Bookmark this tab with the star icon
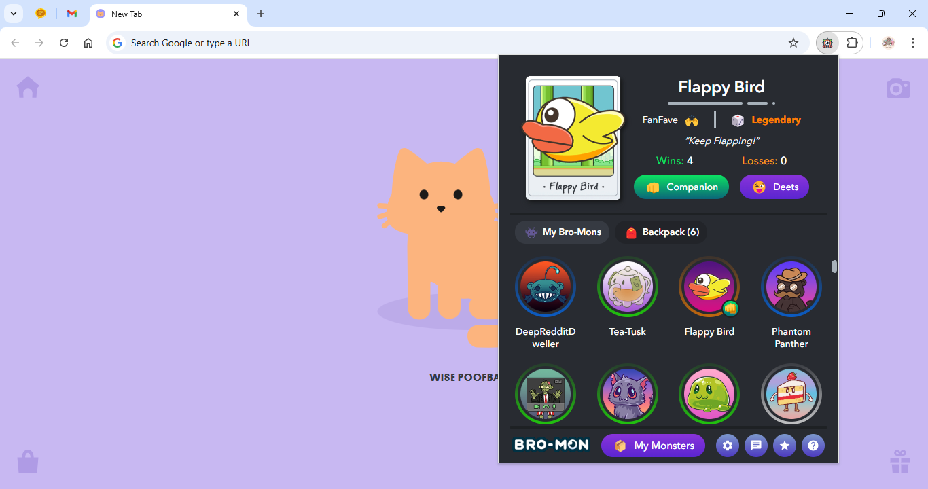 793,43
